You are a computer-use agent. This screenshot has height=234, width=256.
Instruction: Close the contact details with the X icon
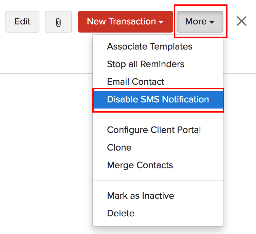pos(242,21)
